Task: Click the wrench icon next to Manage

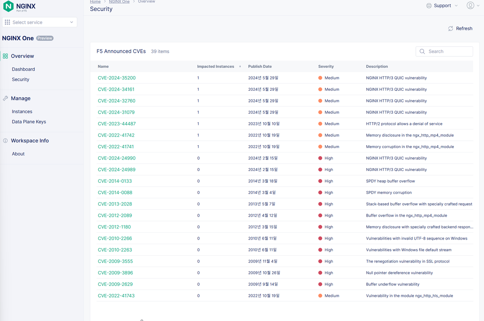Action: [x=5, y=98]
